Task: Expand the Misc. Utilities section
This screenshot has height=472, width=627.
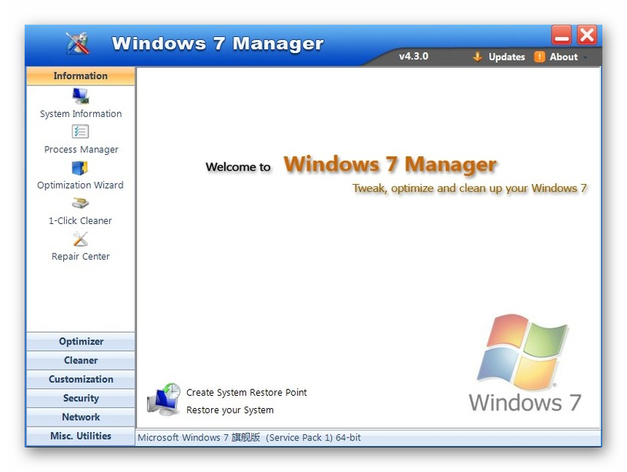Action: pos(81,436)
